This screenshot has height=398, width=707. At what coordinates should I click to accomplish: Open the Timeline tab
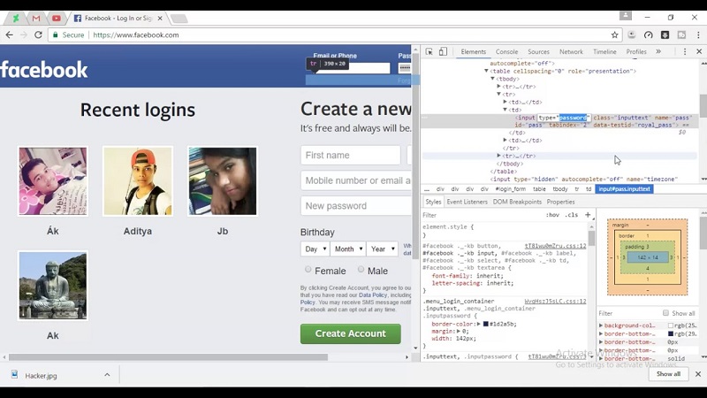[x=604, y=51]
